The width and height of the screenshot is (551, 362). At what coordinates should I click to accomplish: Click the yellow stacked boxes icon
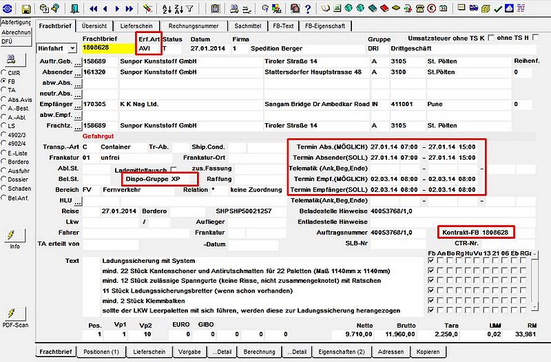pos(486,8)
